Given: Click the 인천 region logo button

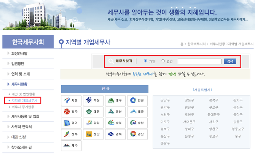Looking at the screenshot, I should pos(137,101).
